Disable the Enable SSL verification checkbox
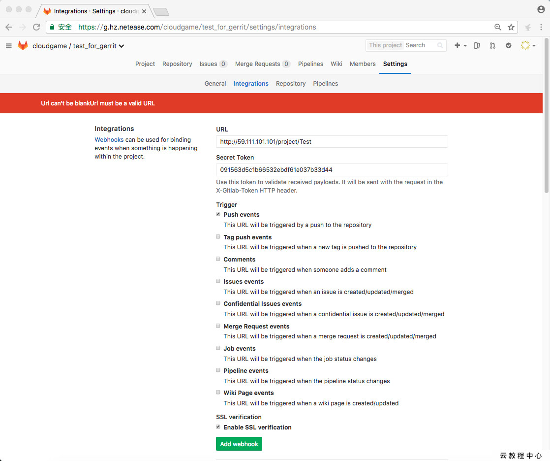Screen dimensions: 550x461 tap(218, 427)
